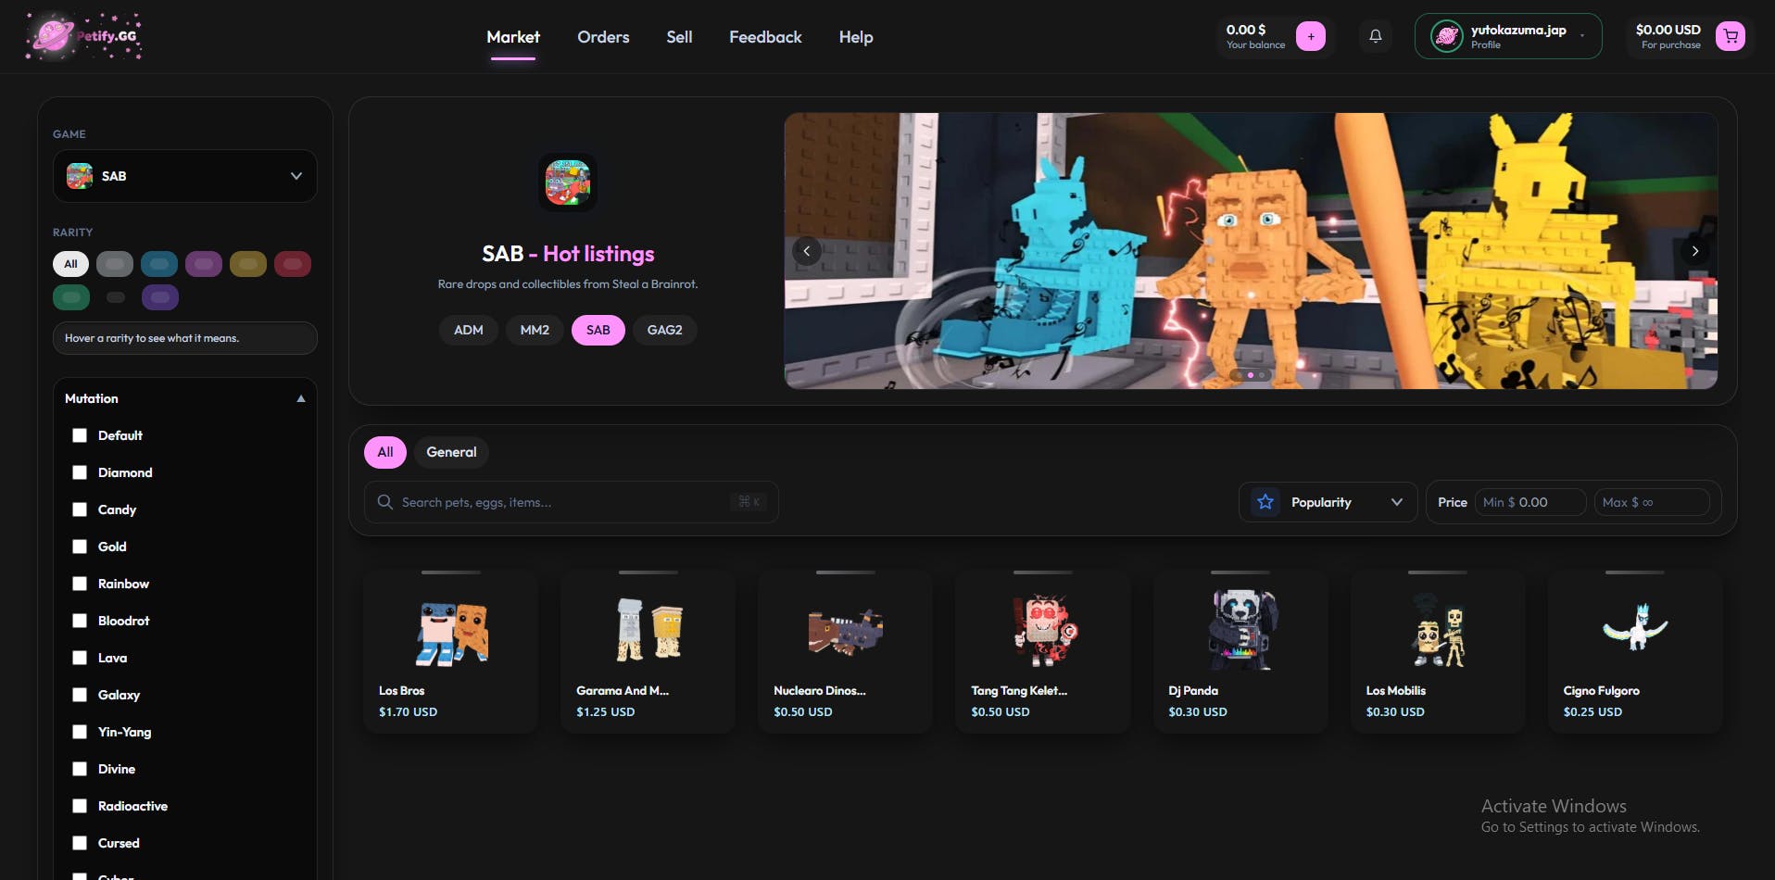Select the All category tab
Screen dimensions: 1775x880
pyautogui.click(x=385, y=452)
